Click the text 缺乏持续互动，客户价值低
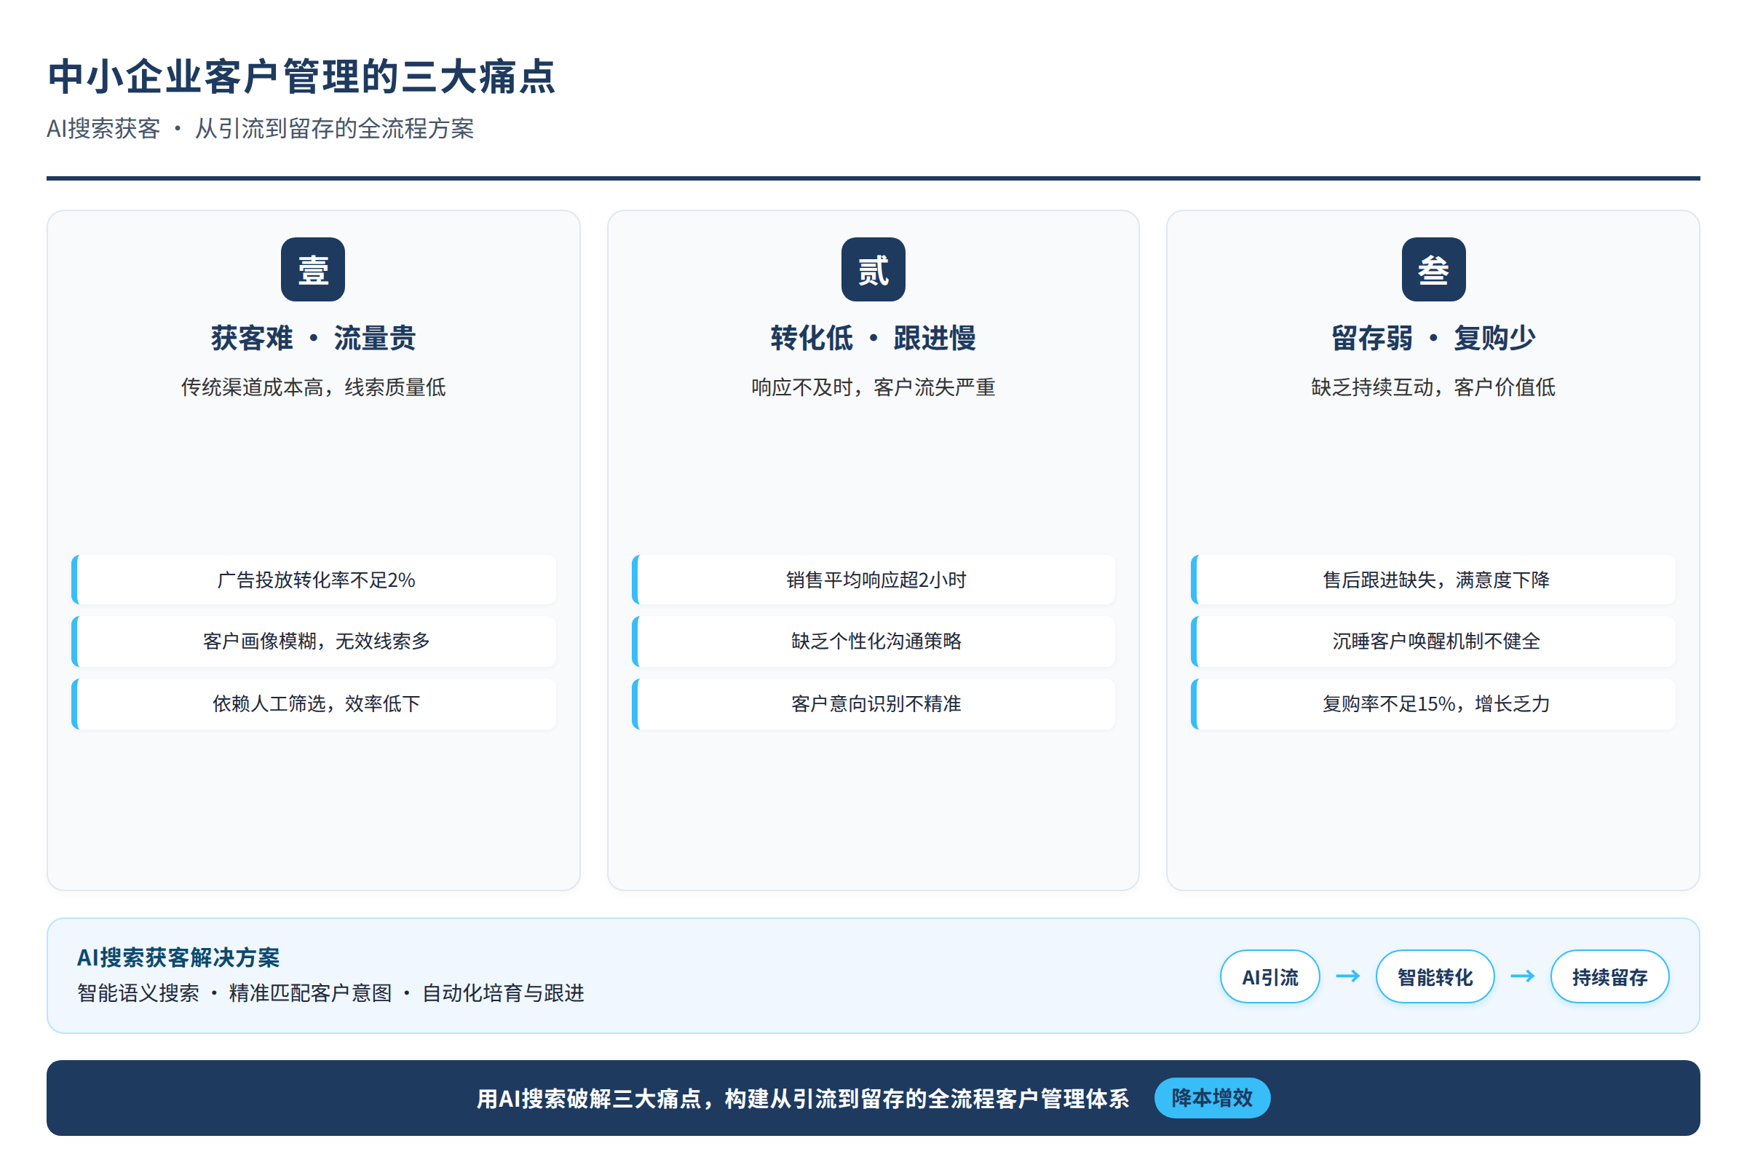This screenshot has height=1165, width=1747. (1433, 387)
